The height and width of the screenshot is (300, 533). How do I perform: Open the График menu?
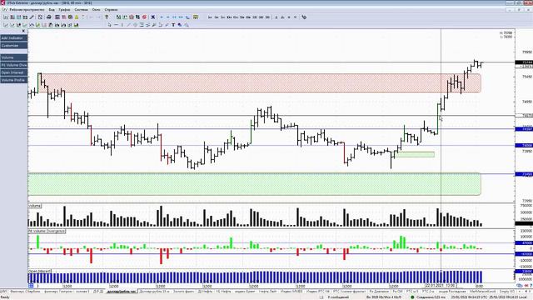[64, 10]
